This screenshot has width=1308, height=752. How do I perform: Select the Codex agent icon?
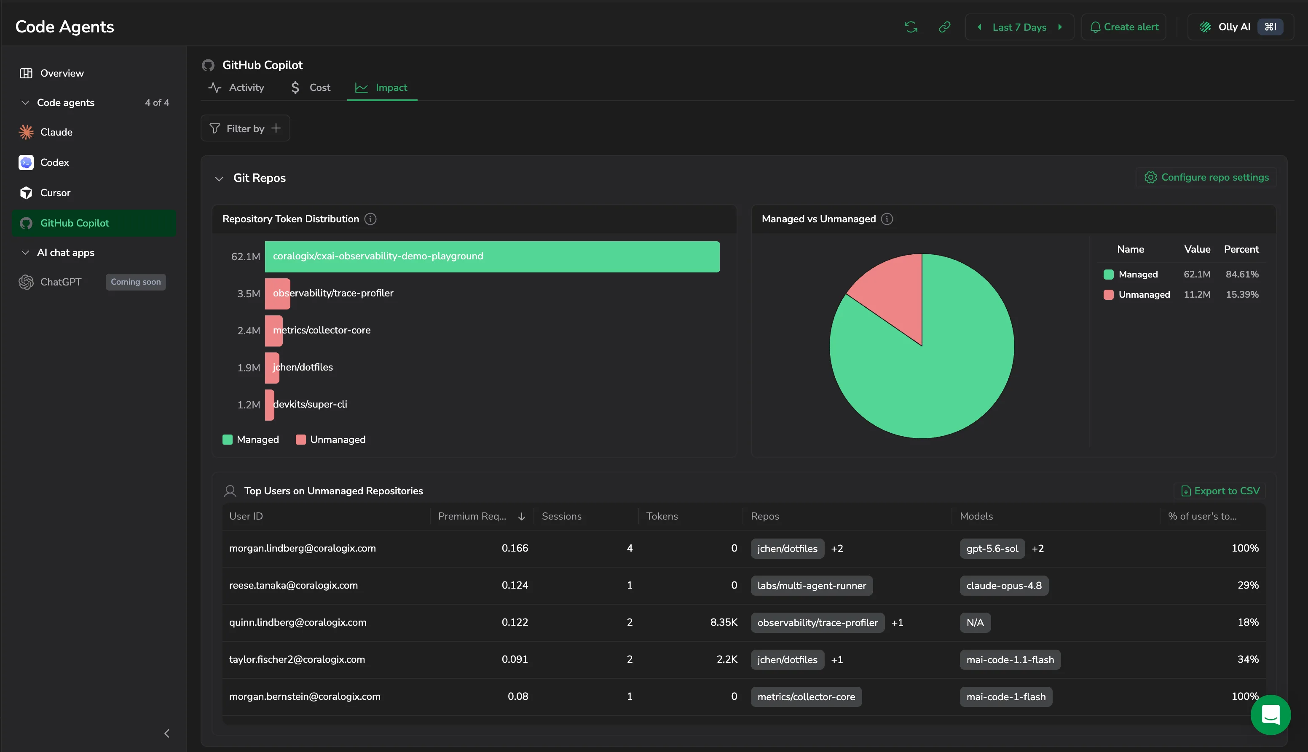coord(26,162)
